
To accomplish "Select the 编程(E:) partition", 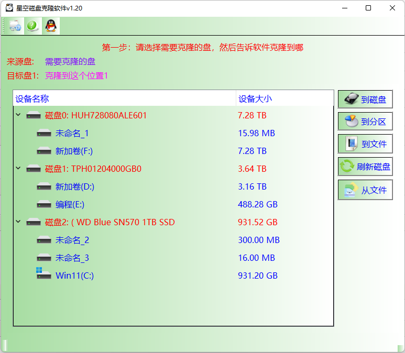I will point(70,204).
